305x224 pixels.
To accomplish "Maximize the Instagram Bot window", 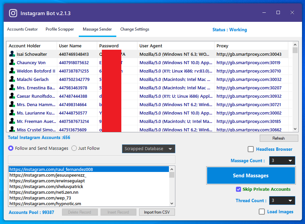I will coord(278,12).
